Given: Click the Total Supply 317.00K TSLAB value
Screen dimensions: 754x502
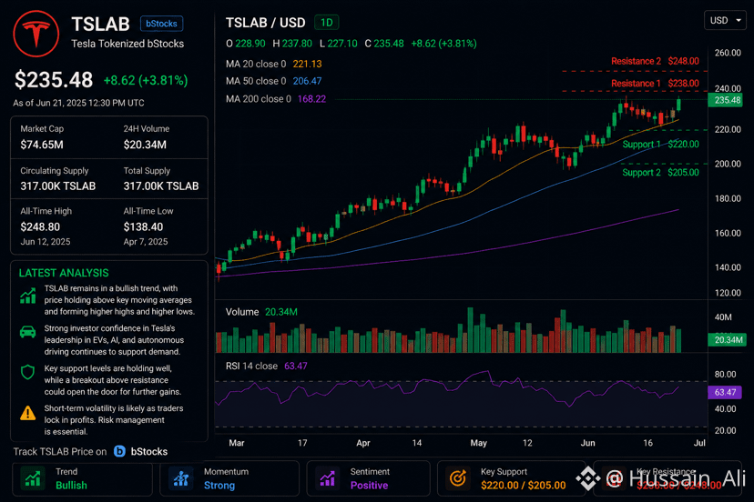Looking at the screenshot, I should pos(161,186).
